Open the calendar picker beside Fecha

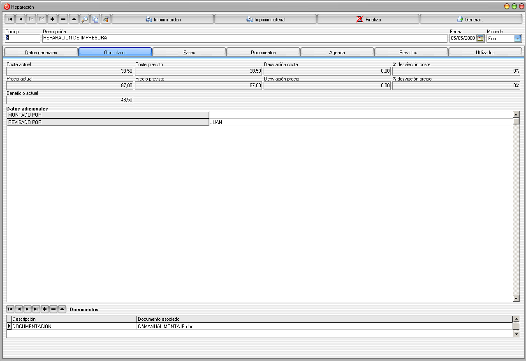[480, 38]
